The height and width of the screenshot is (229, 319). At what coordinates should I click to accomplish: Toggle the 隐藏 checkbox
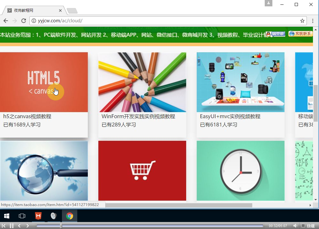(x=303, y=226)
